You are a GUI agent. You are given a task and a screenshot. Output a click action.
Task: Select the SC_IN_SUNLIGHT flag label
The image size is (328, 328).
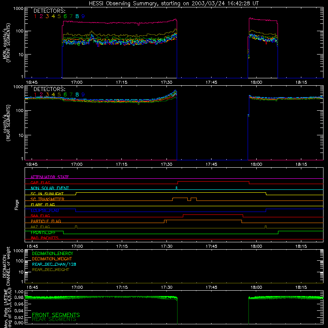coord(47,194)
